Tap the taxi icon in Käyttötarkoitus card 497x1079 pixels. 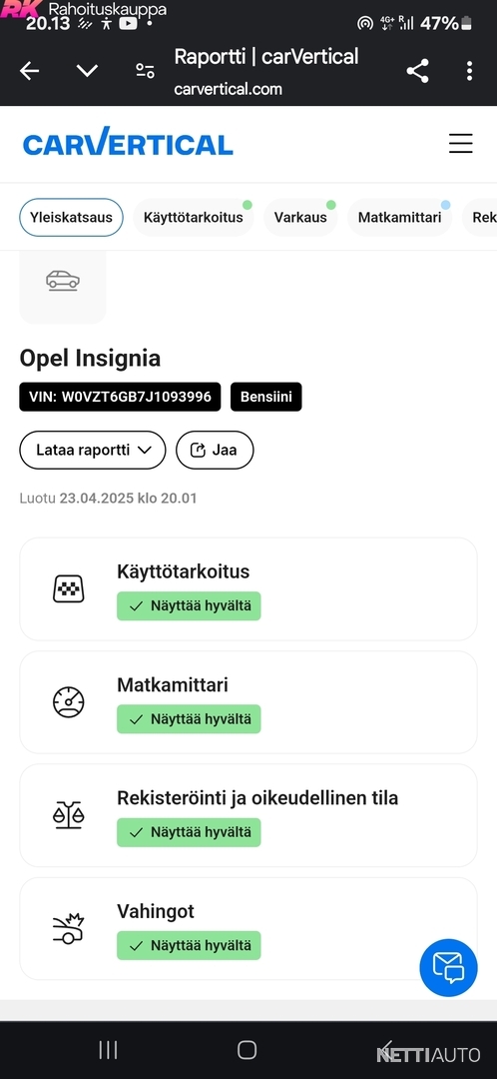pos(69,589)
